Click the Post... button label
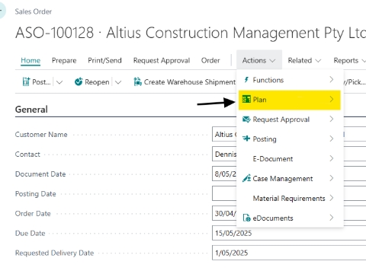This screenshot has height=274, width=366. coord(41,82)
